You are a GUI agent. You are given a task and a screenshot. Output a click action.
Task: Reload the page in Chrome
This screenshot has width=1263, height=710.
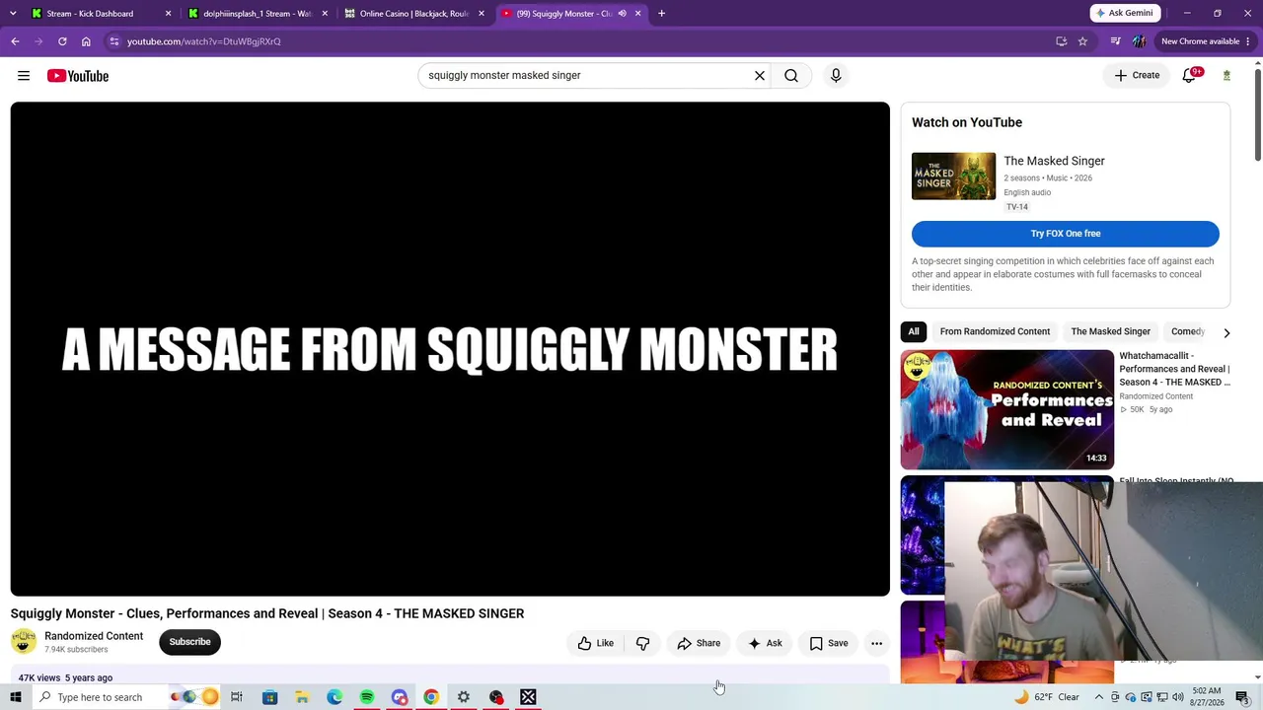point(62,41)
